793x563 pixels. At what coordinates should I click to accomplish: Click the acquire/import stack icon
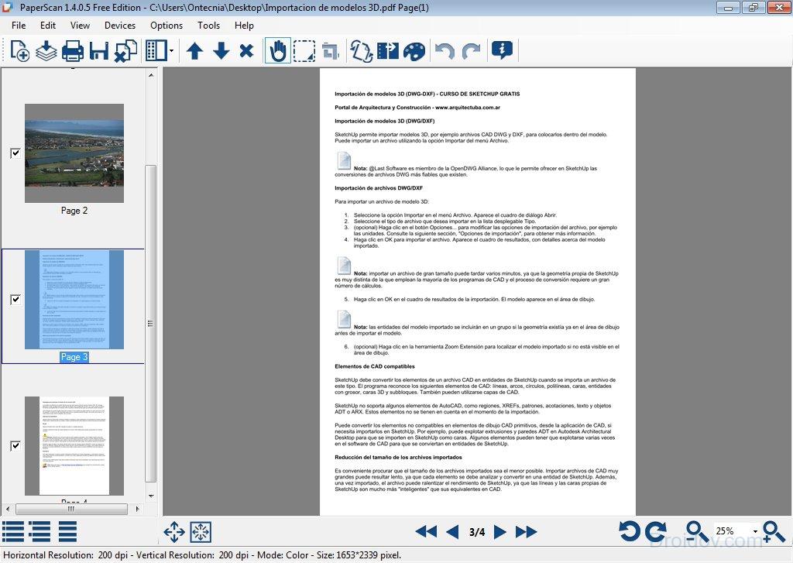(46, 50)
